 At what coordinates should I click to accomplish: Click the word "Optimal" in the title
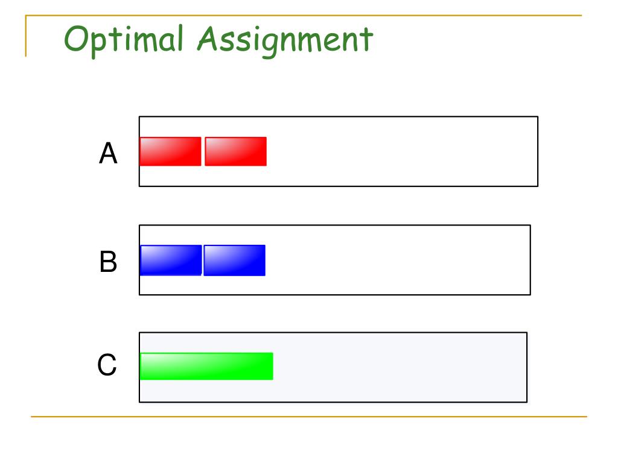pyautogui.click(x=124, y=40)
